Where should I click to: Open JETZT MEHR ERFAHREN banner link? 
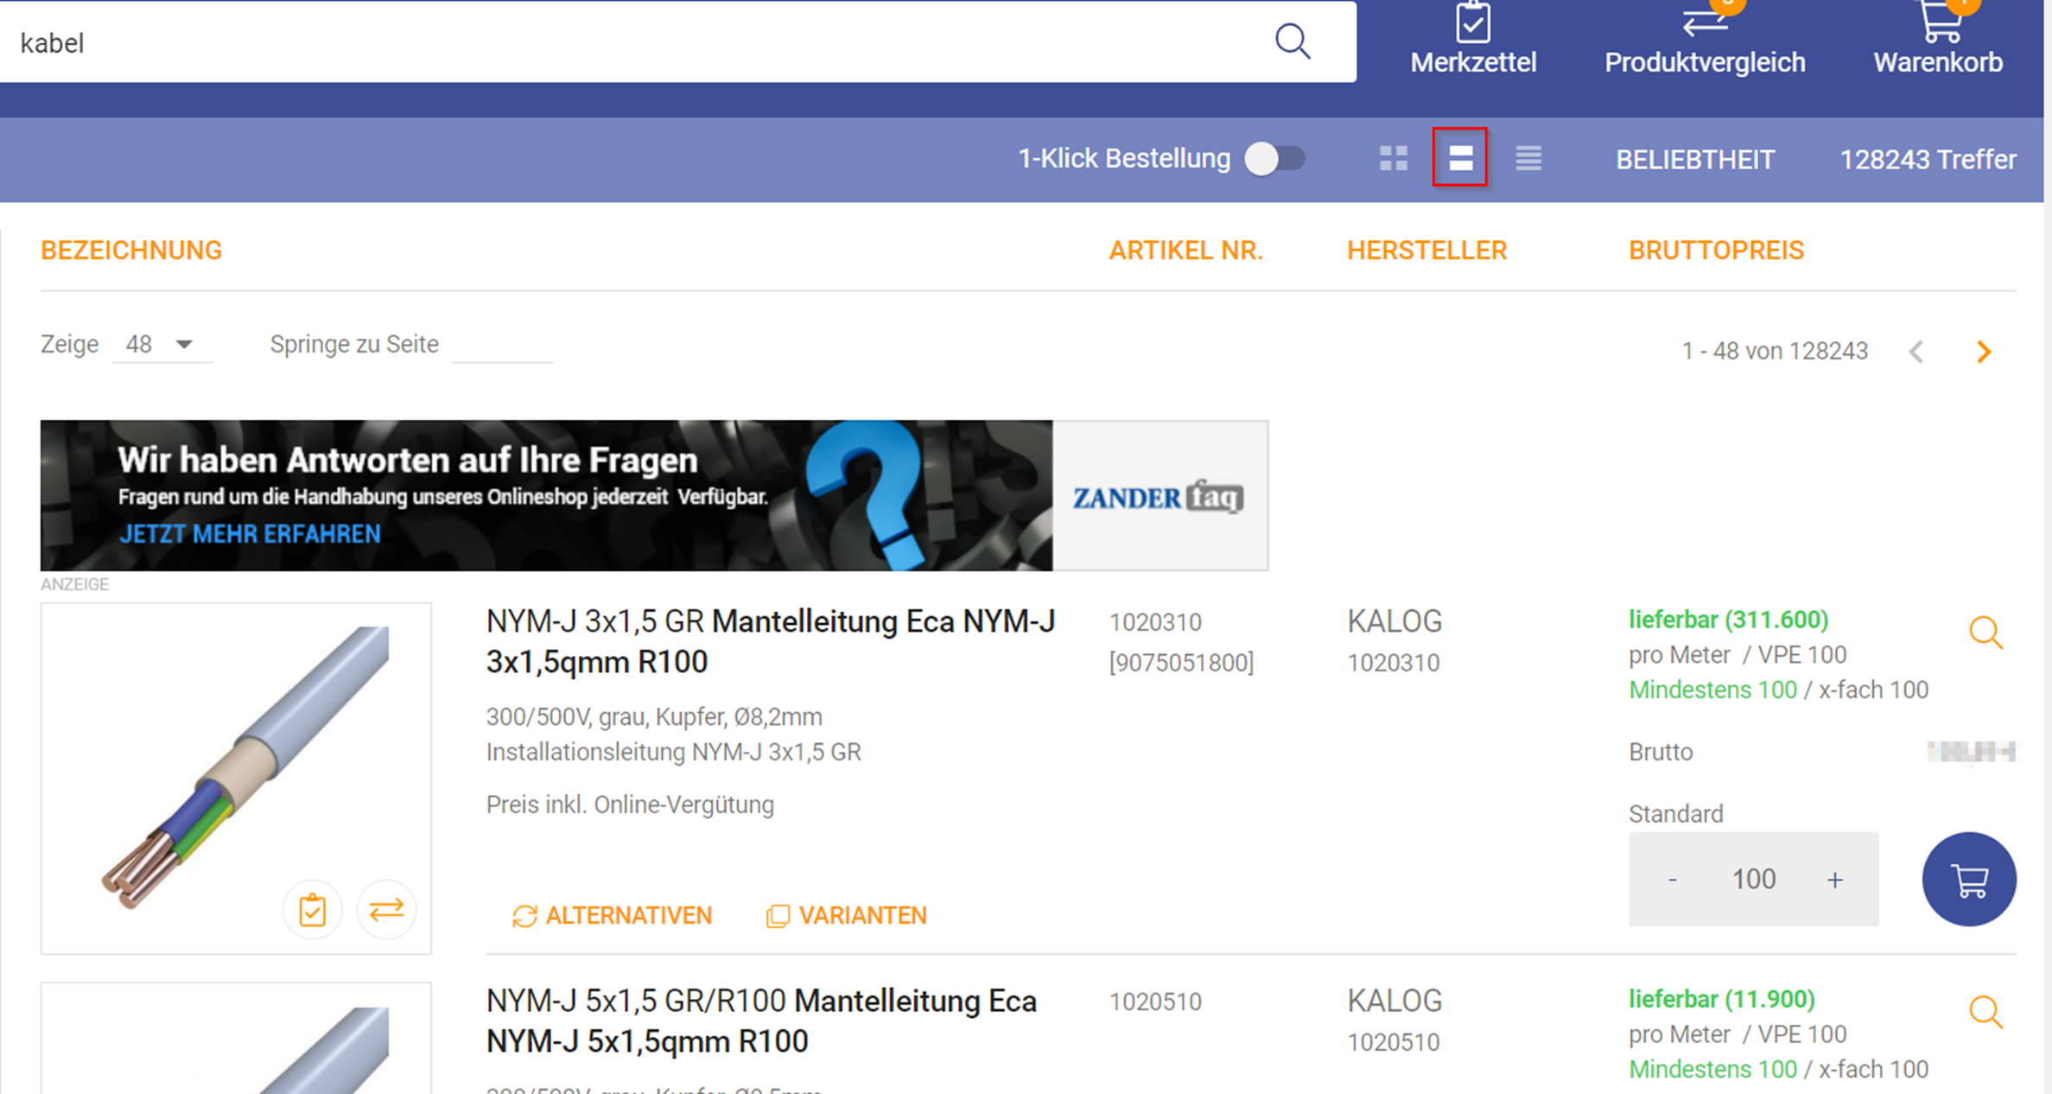click(250, 534)
